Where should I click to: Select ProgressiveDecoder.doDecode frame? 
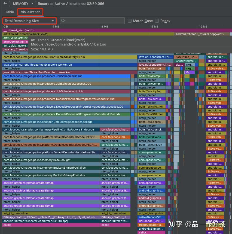66,114
